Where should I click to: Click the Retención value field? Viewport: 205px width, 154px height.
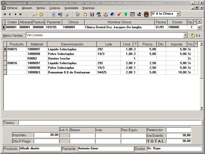tap(178, 130)
